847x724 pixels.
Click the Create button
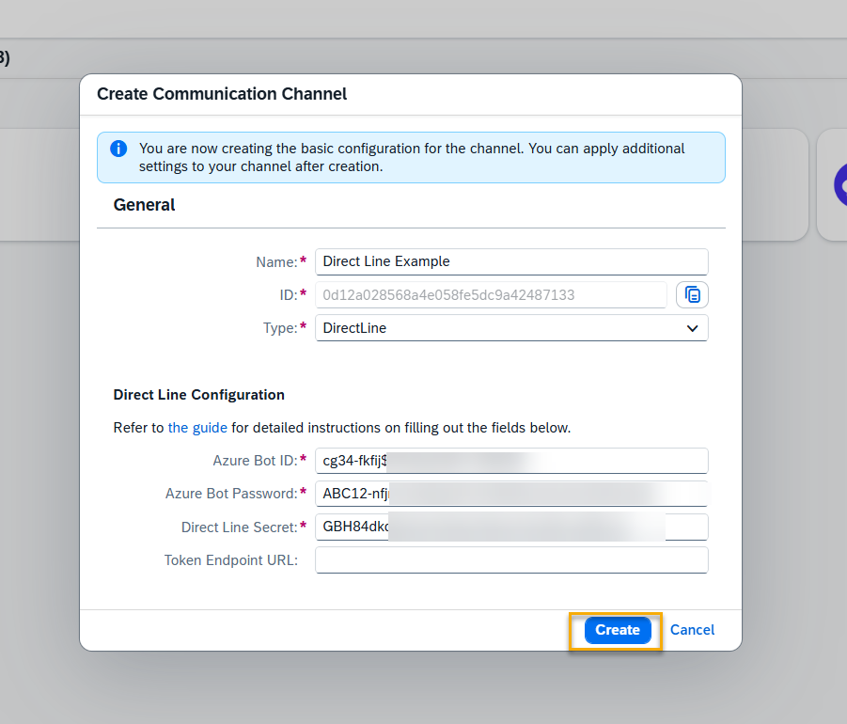pyautogui.click(x=618, y=630)
